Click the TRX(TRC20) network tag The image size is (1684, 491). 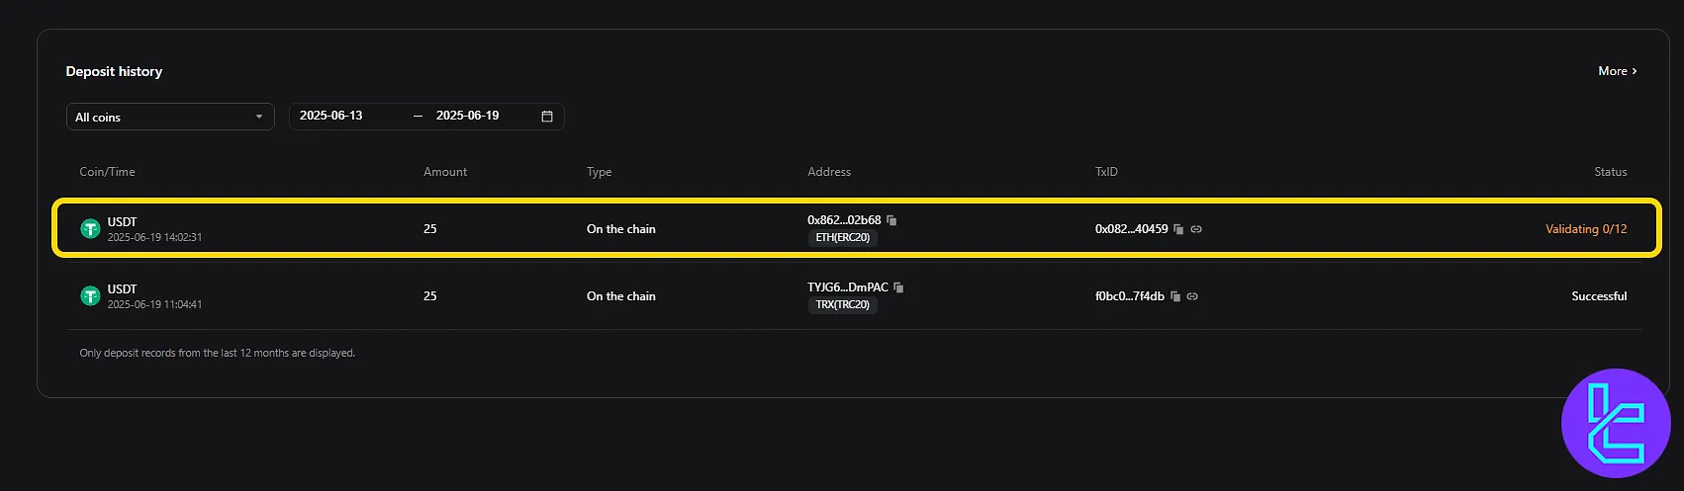842,305
